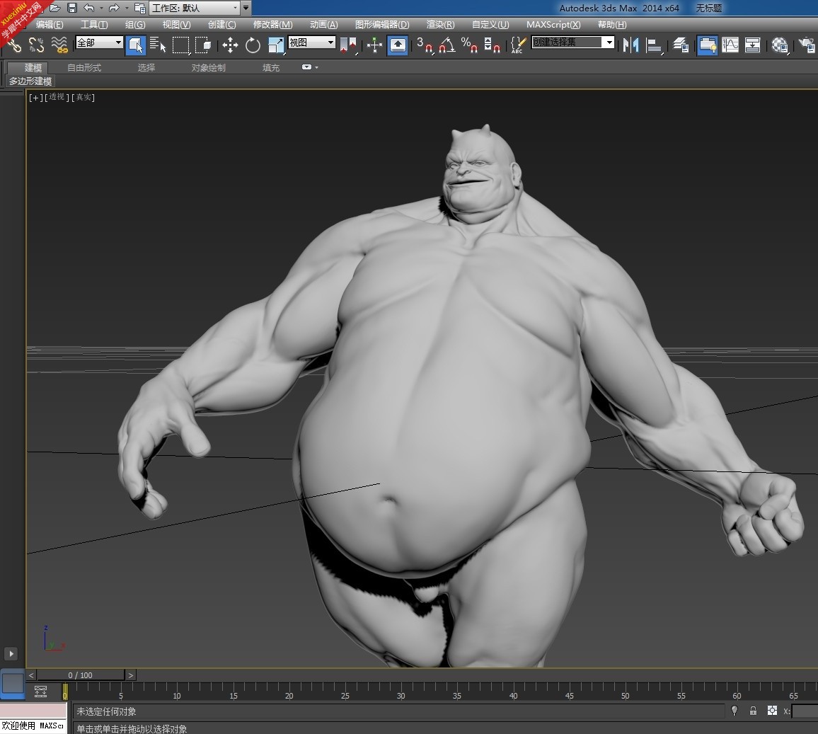Toggle Window/Crossing selection mode
This screenshot has height=734, width=818.
[204, 45]
